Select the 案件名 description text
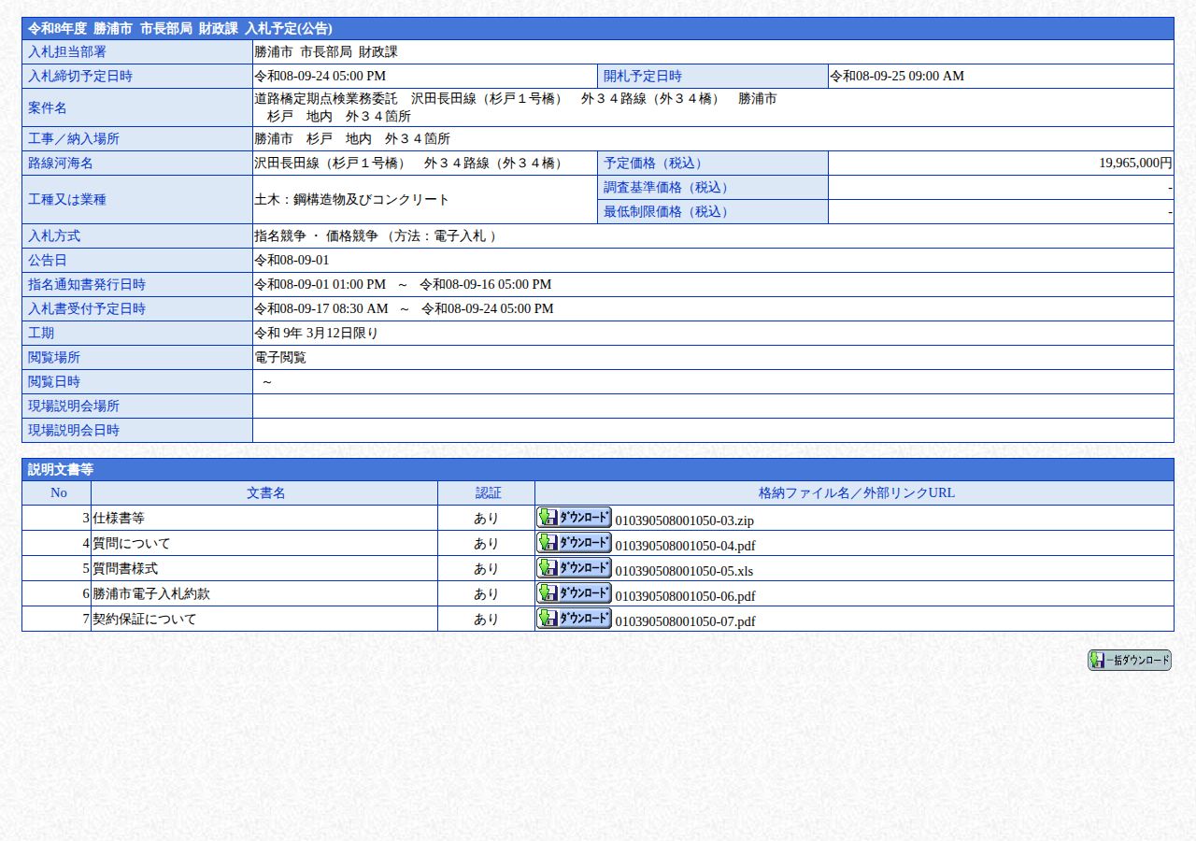The height and width of the screenshot is (841, 1196). [516, 107]
